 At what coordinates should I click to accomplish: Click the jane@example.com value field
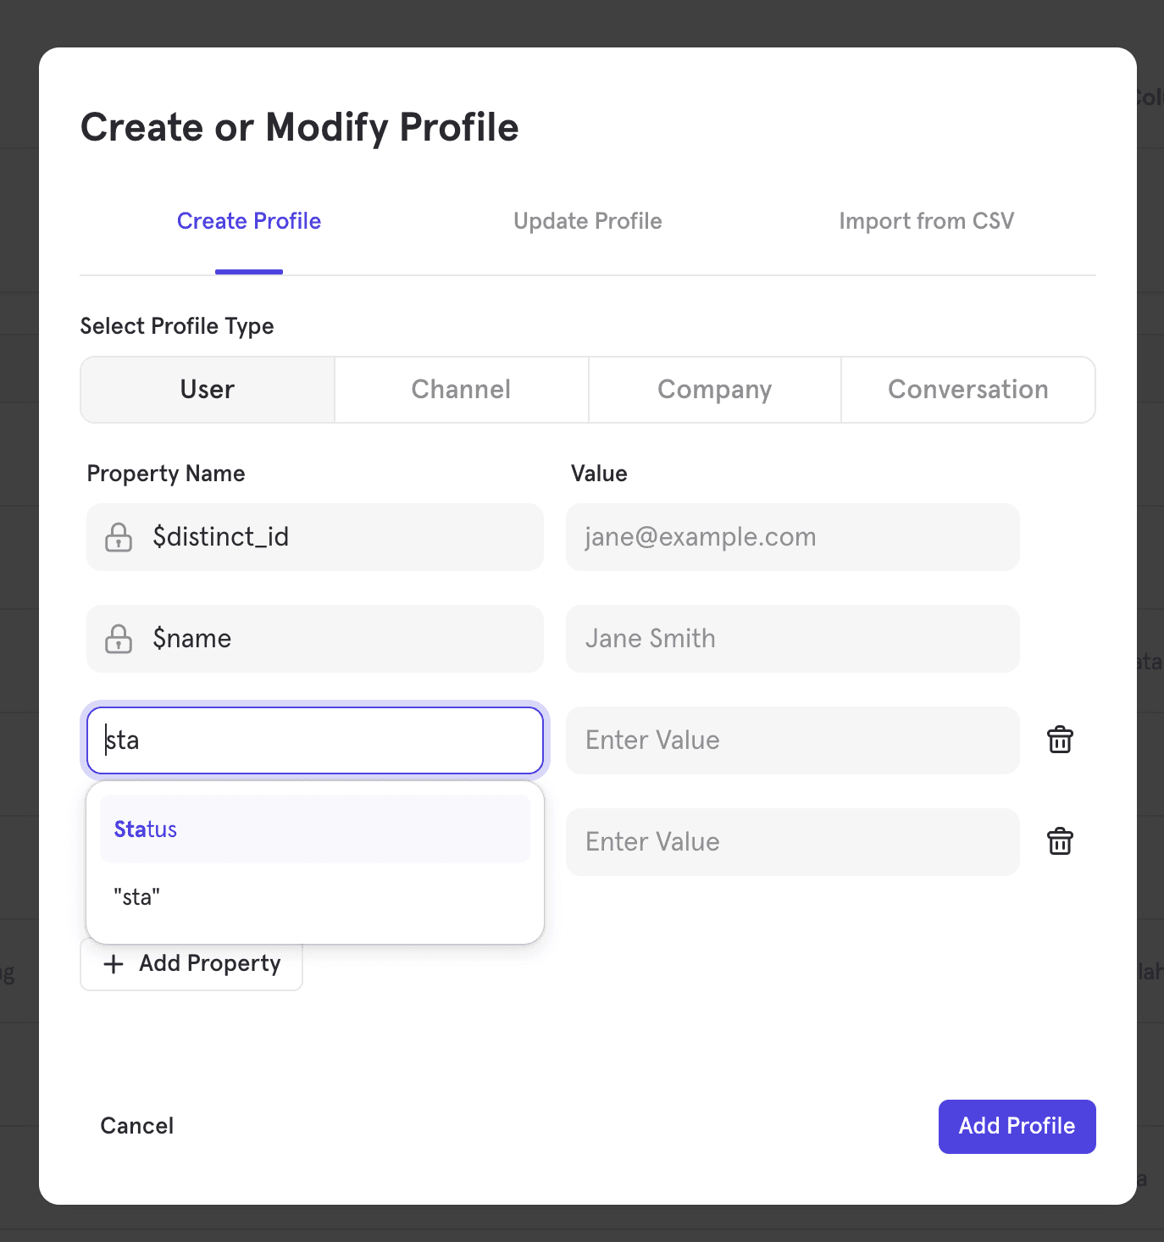792,537
